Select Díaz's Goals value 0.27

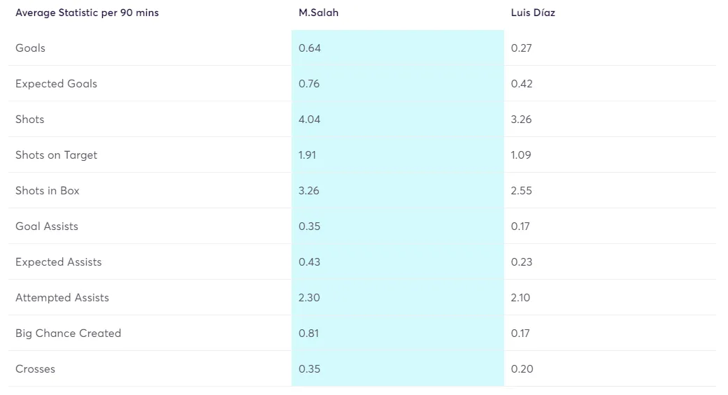[522, 48]
